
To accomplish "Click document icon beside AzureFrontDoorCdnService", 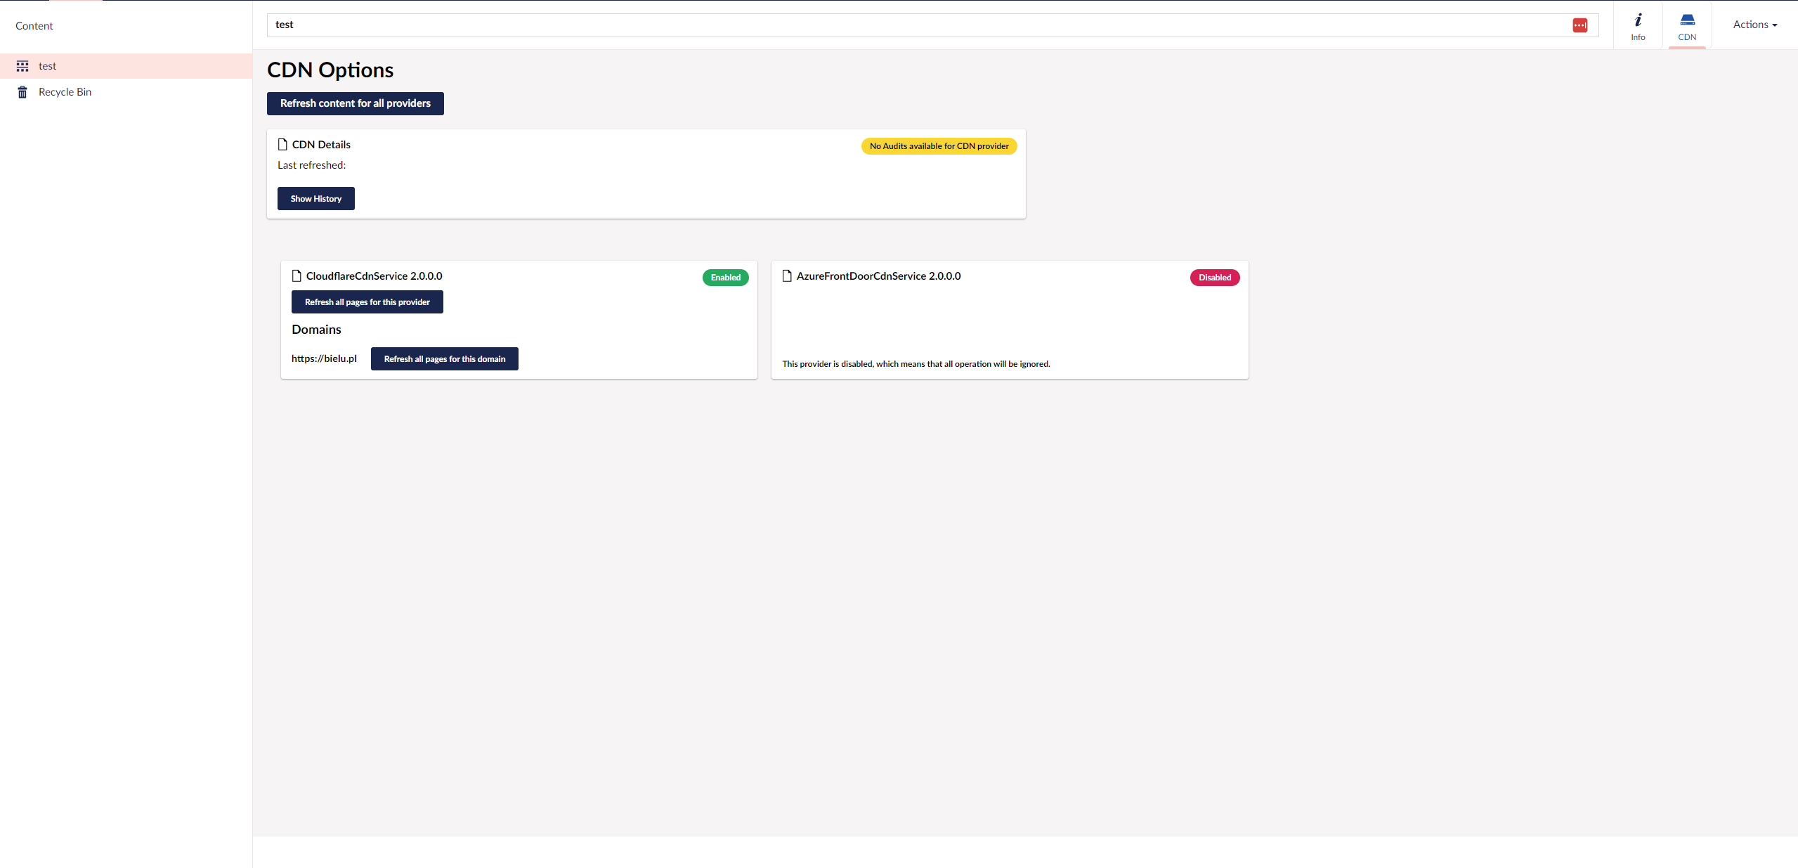I will (787, 276).
